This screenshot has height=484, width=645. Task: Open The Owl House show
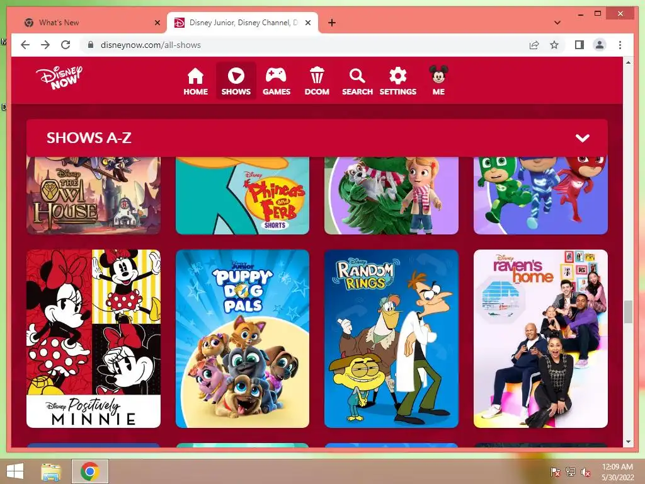[93, 195]
